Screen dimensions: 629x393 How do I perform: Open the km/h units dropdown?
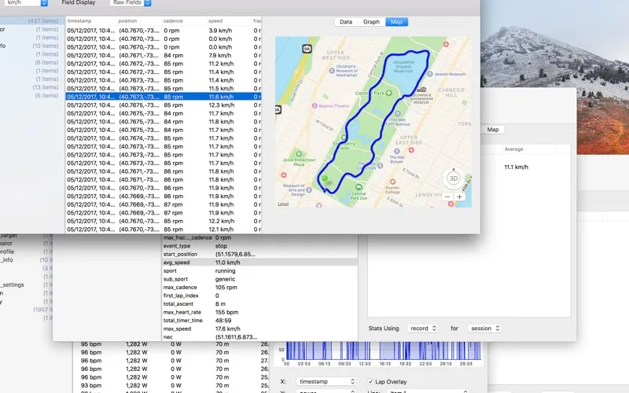(26, 2)
